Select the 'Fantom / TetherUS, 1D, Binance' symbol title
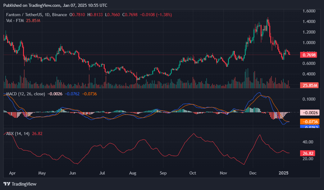 (37, 15)
